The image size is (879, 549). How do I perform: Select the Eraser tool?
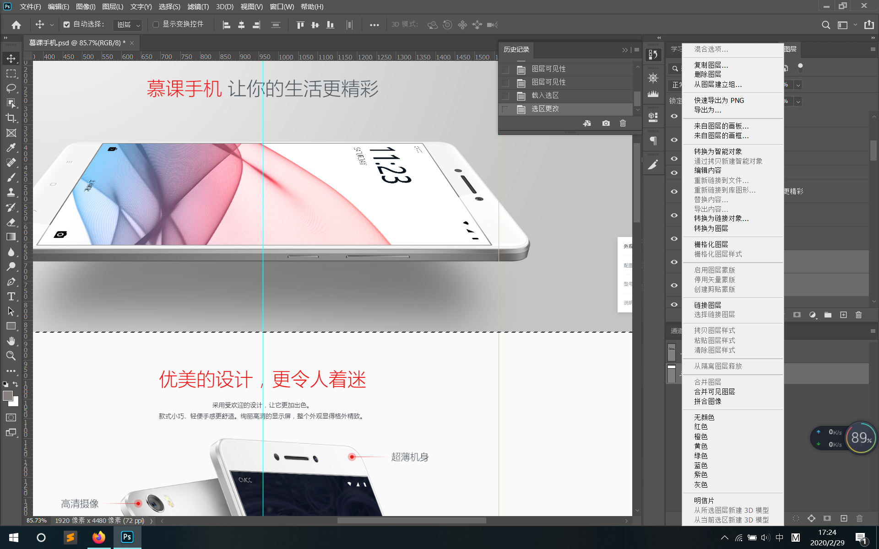(11, 222)
